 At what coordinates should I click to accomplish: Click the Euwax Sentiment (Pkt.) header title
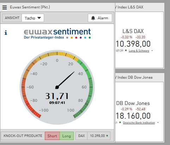click(30, 7)
